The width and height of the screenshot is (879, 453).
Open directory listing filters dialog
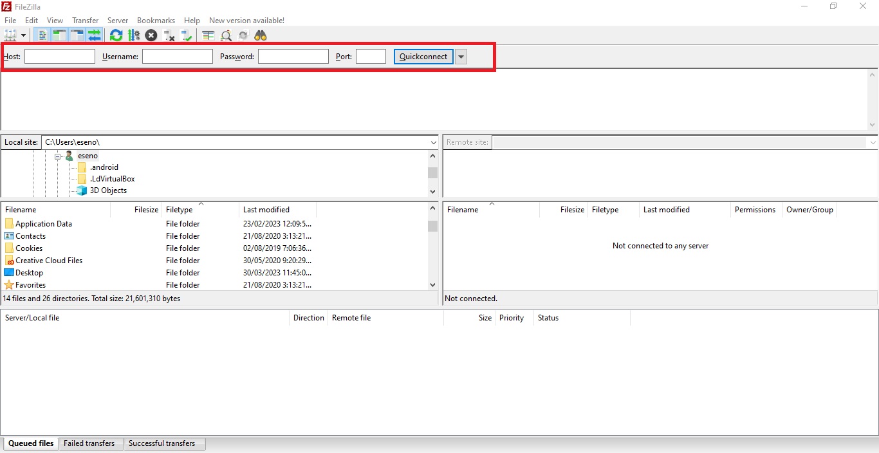click(208, 35)
